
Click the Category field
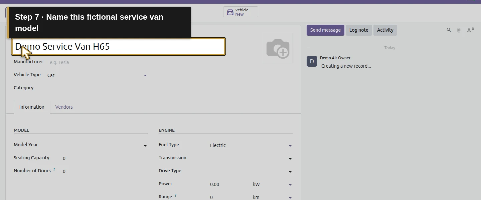97,88
